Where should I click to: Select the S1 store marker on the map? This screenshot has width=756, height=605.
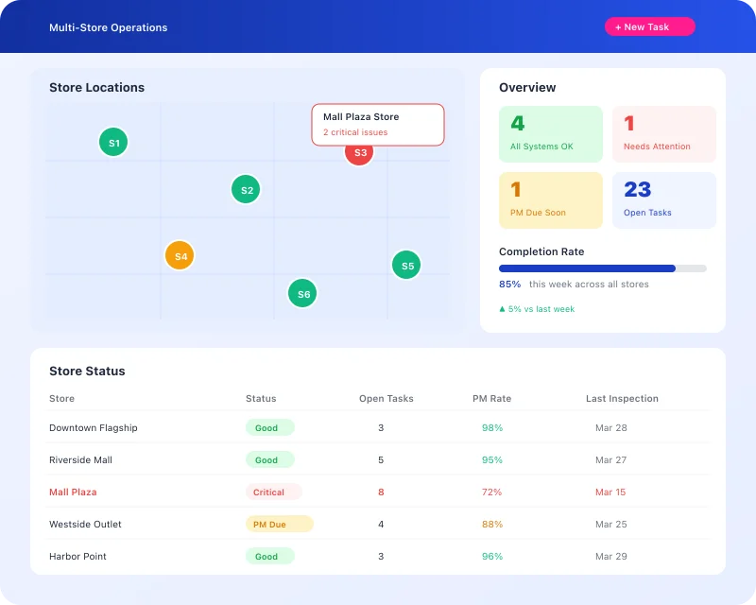click(x=113, y=142)
